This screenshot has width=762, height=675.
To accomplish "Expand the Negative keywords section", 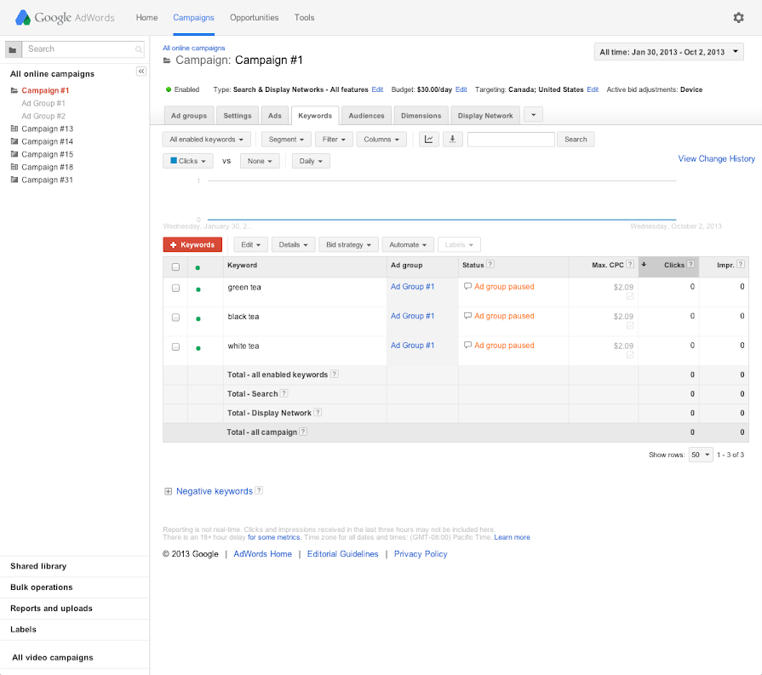I will 169,491.
